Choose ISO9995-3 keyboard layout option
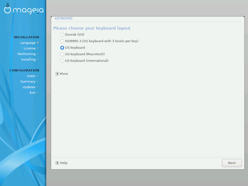The height and width of the screenshot is (186, 248). (62, 41)
